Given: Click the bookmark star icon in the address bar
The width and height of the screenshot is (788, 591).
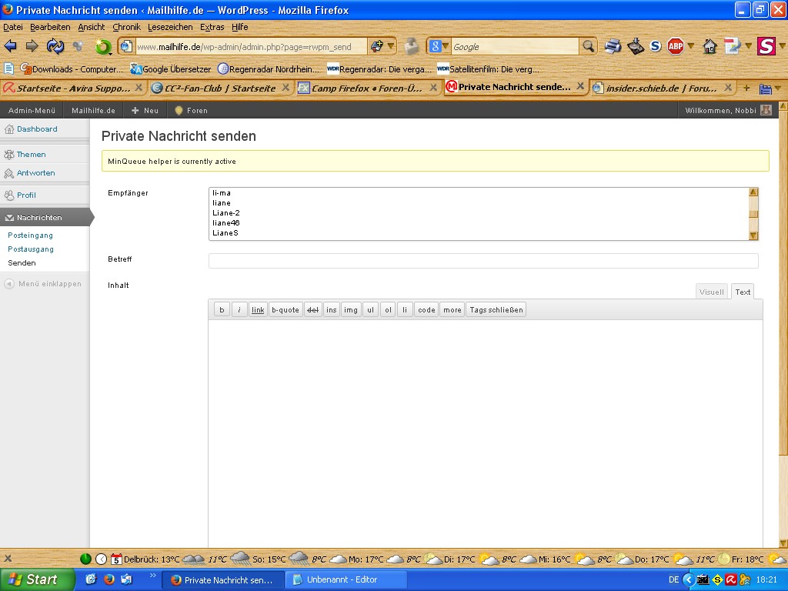Looking at the screenshot, I should [376, 47].
